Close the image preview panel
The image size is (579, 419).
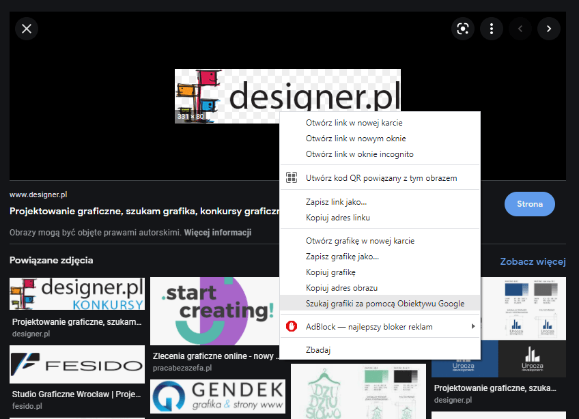[27, 29]
